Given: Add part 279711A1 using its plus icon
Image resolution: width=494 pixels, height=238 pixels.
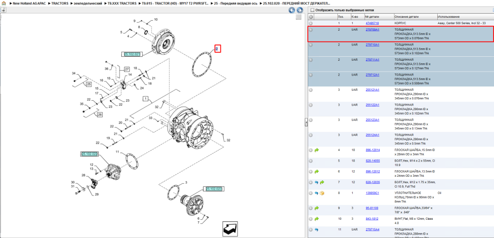Looking at the screenshot, I should (311, 60).
